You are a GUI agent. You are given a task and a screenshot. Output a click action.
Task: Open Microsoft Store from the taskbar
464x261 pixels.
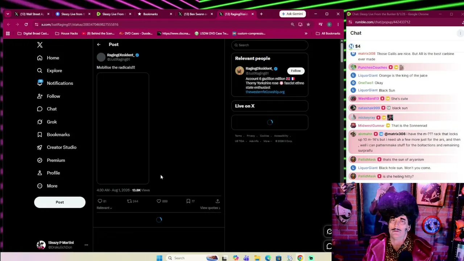(278, 258)
